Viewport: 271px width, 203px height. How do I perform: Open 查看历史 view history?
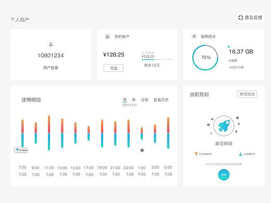[161, 100]
